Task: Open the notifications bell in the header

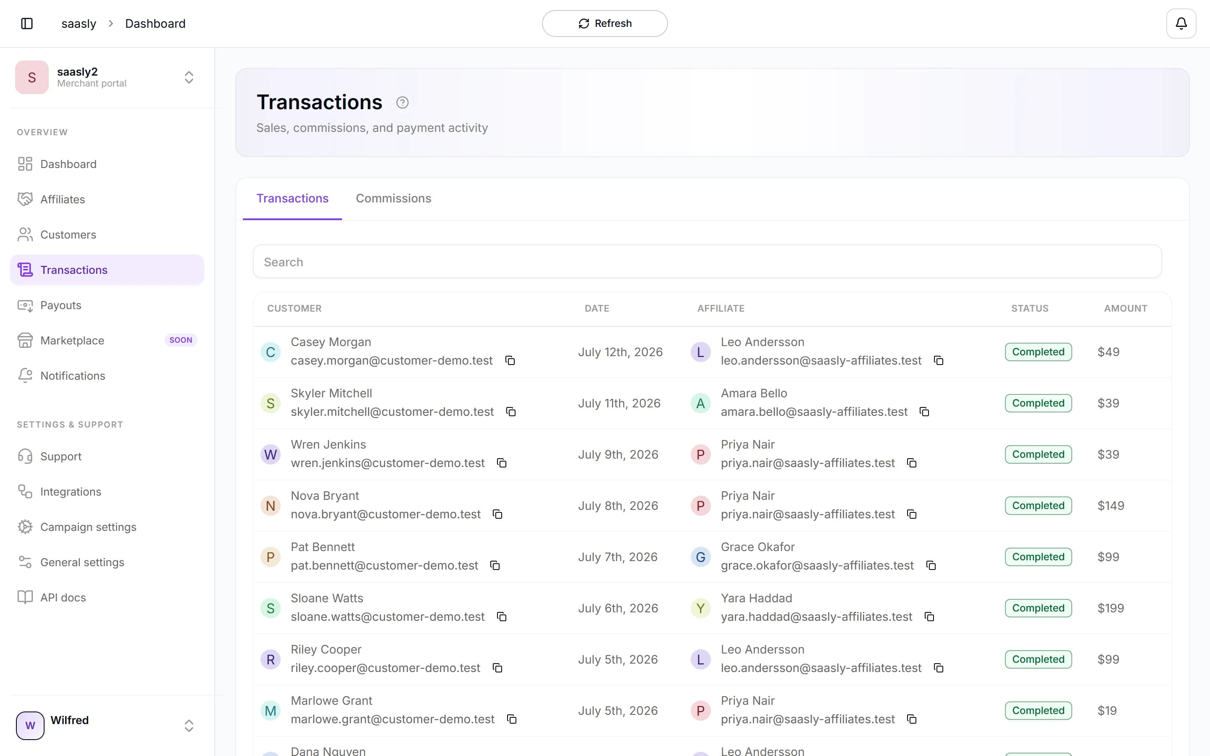Action: coord(1181,24)
